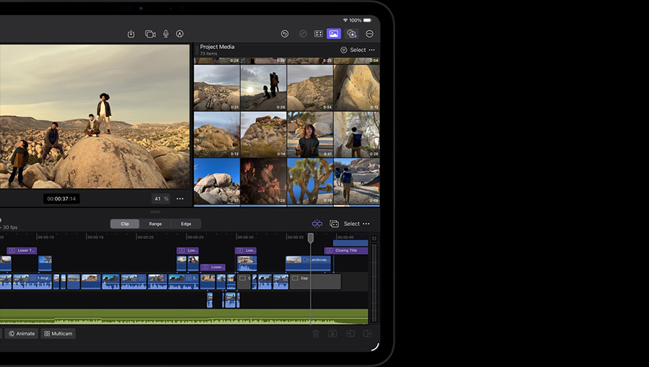The width and height of the screenshot is (649, 367).
Task: Open the viewer more options ellipsis
Action: pyautogui.click(x=180, y=198)
